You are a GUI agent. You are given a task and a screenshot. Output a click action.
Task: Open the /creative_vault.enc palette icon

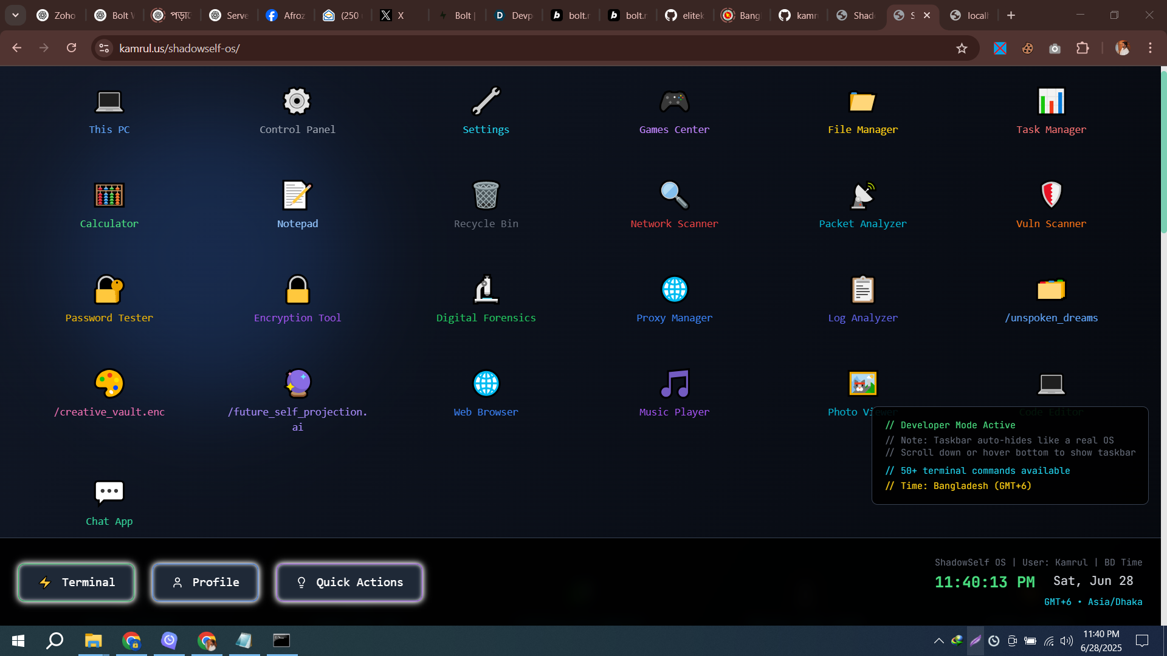[109, 384]
